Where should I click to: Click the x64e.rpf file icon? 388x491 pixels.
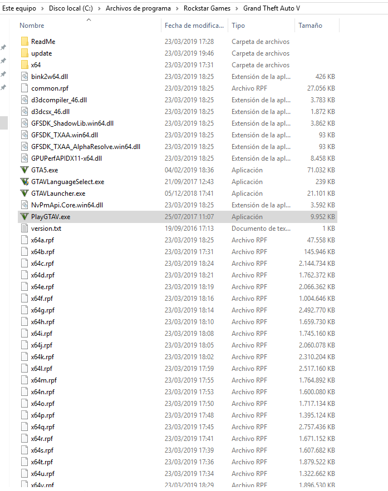pyautogui.click(x=24, y=287)
